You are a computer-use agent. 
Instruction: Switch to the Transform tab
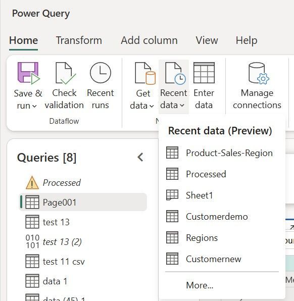coord(79,40)
